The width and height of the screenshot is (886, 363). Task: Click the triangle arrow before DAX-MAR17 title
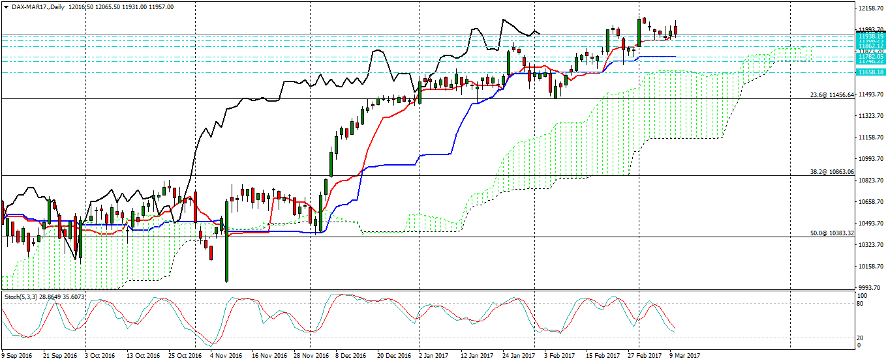pos(7,7)
